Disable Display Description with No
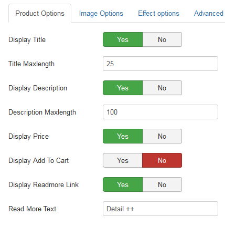Viewport: 225px width, 226px height. pos(162,88)
